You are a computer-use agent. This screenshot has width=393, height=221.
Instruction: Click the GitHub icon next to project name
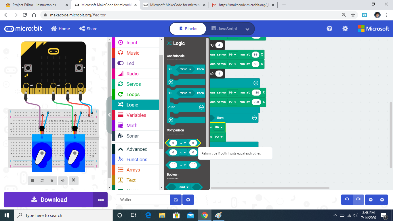188,200
